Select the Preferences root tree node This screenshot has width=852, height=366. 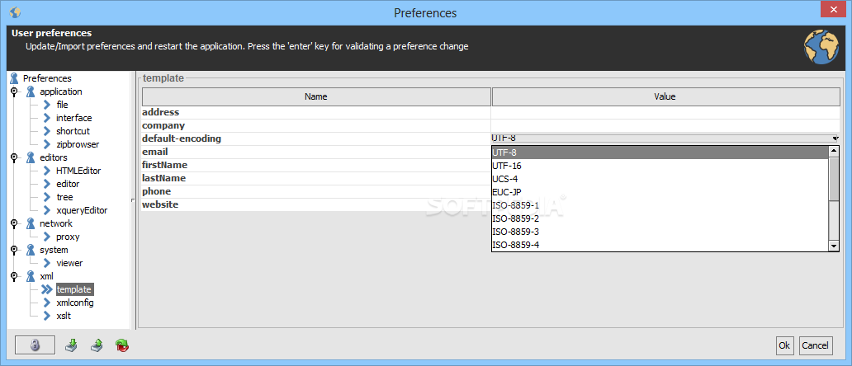click(x=47, y=78)
